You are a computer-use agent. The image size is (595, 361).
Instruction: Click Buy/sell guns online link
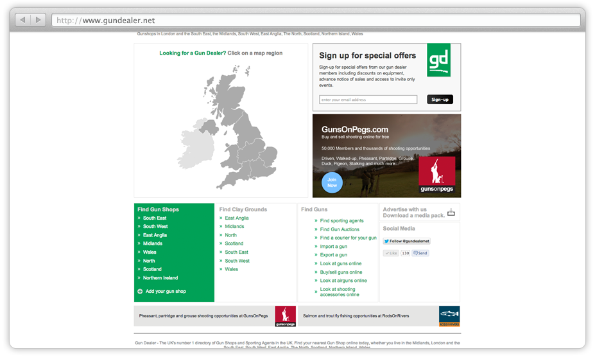pyautogui.click(x=341, y=272)
